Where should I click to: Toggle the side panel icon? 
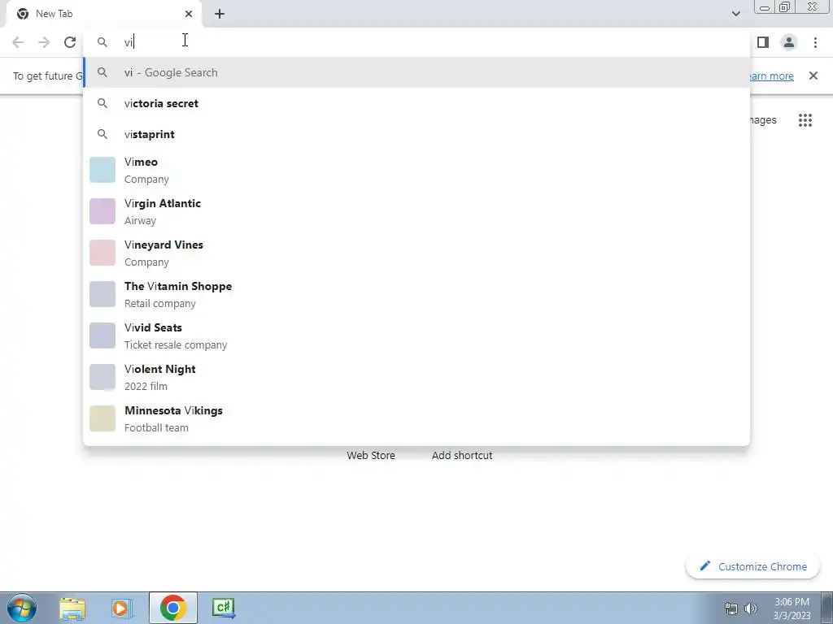(763, 42)
